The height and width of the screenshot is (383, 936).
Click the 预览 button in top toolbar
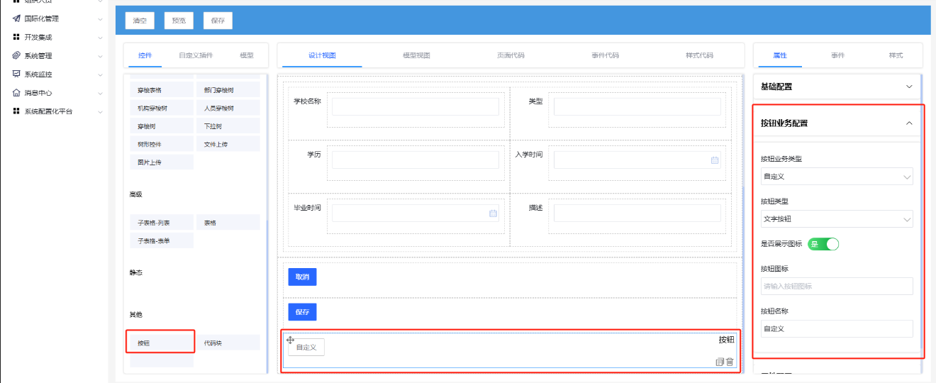(x=179, y=21)
